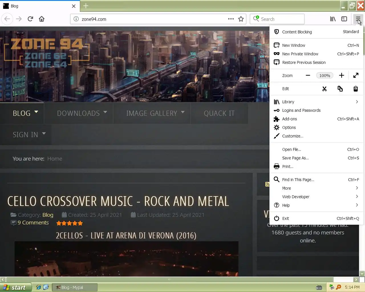Screen dimensions: 365x292
Task: Click the keyboard icon in system tray
Action: tap(319, 287)
